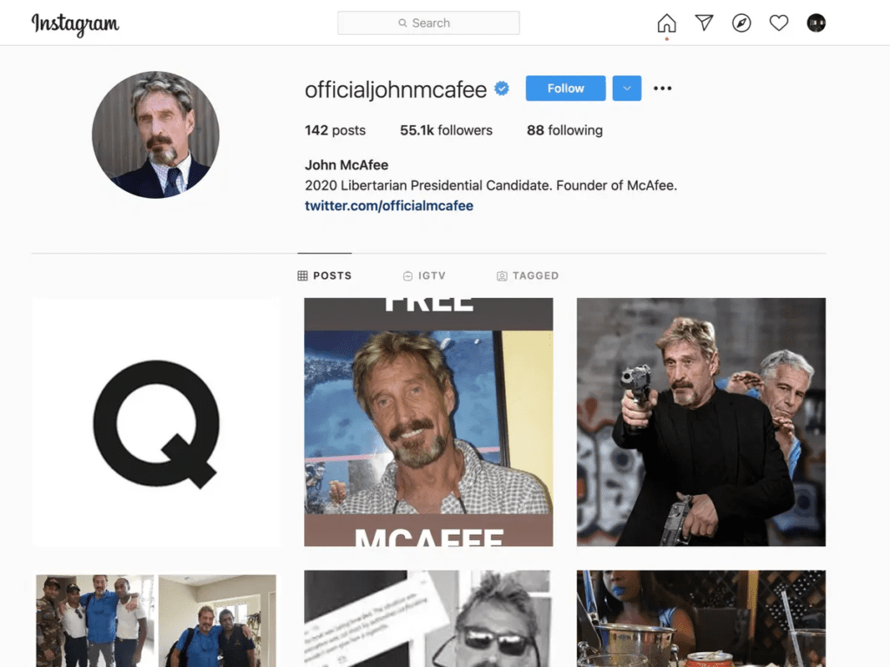Click the search magnifier icon

402,23
